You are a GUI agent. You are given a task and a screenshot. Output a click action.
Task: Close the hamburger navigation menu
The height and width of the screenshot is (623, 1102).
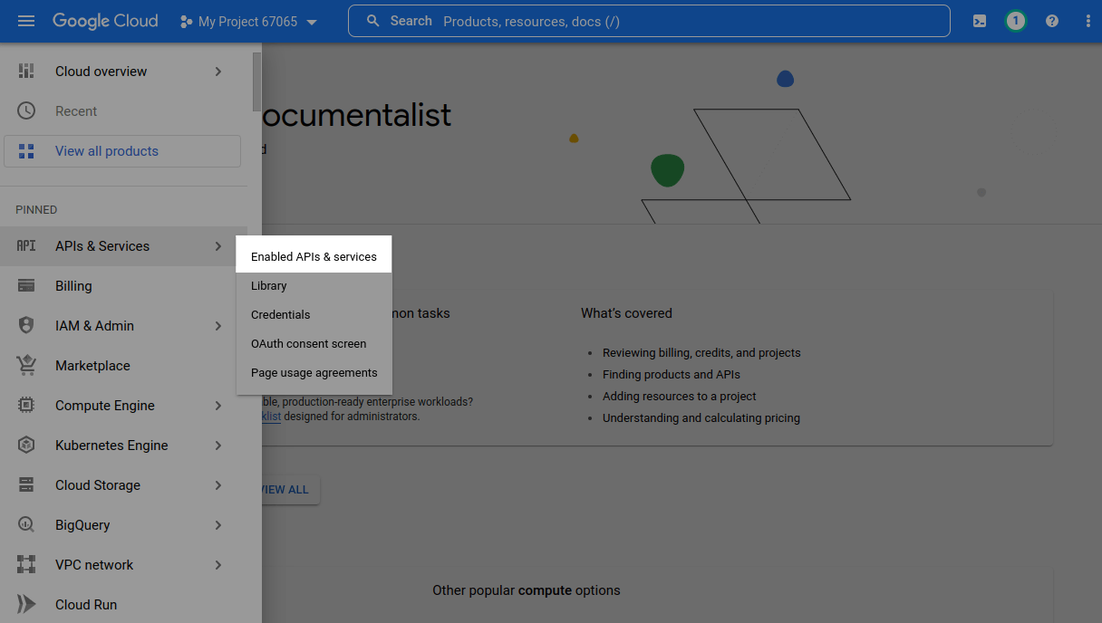(x=26, y=21)
